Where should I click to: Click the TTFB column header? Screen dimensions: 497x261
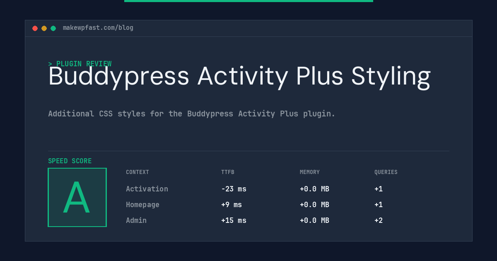click(x=228, y=172)
